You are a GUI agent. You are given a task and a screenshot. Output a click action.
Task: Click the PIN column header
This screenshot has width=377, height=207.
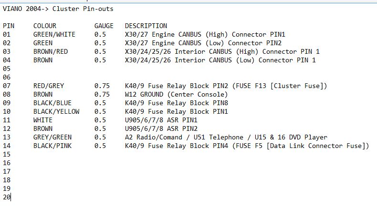click(x=9, y=26)
